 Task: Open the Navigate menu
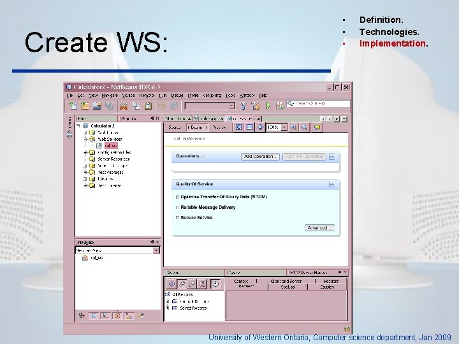110,96
